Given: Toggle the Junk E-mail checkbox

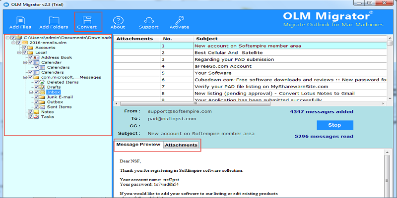Looking at the screenshot, I should click(x=36, y=97).
